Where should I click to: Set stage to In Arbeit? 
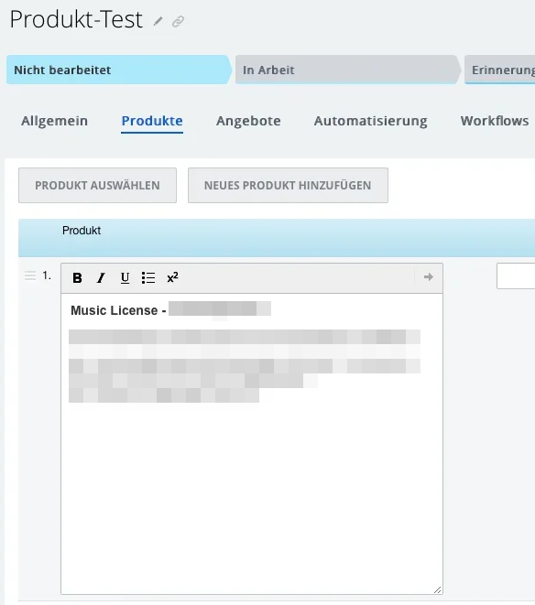tap(347, 70)
